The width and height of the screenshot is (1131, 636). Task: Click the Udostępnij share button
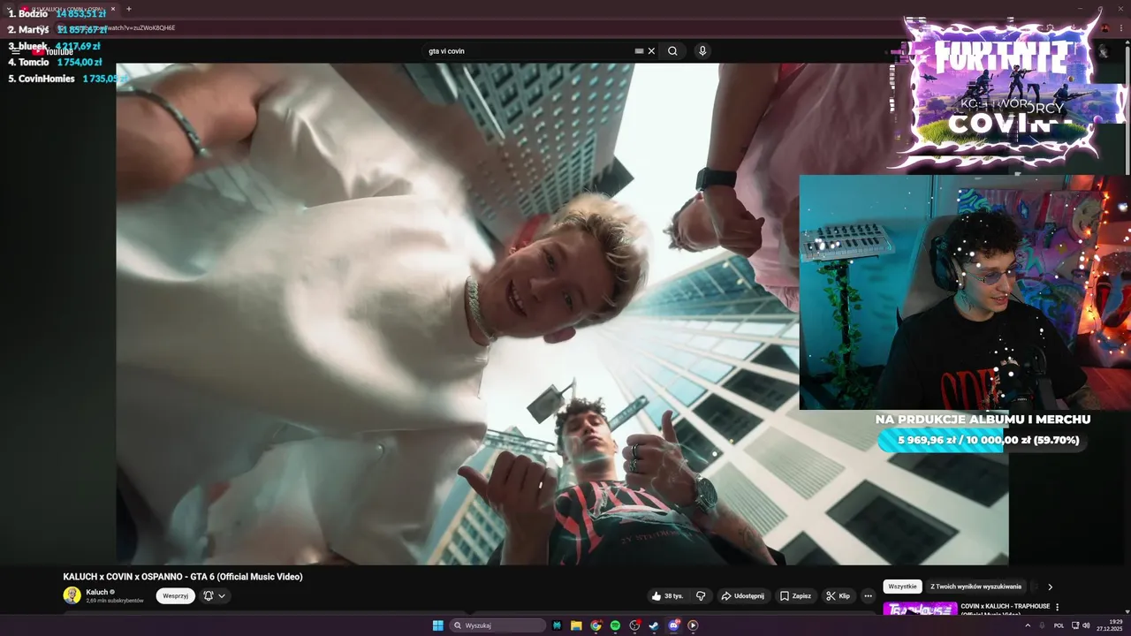(742, 596)
